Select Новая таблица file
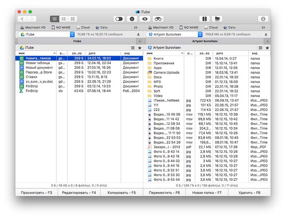286x218 pixels. (x=79, y=63)
